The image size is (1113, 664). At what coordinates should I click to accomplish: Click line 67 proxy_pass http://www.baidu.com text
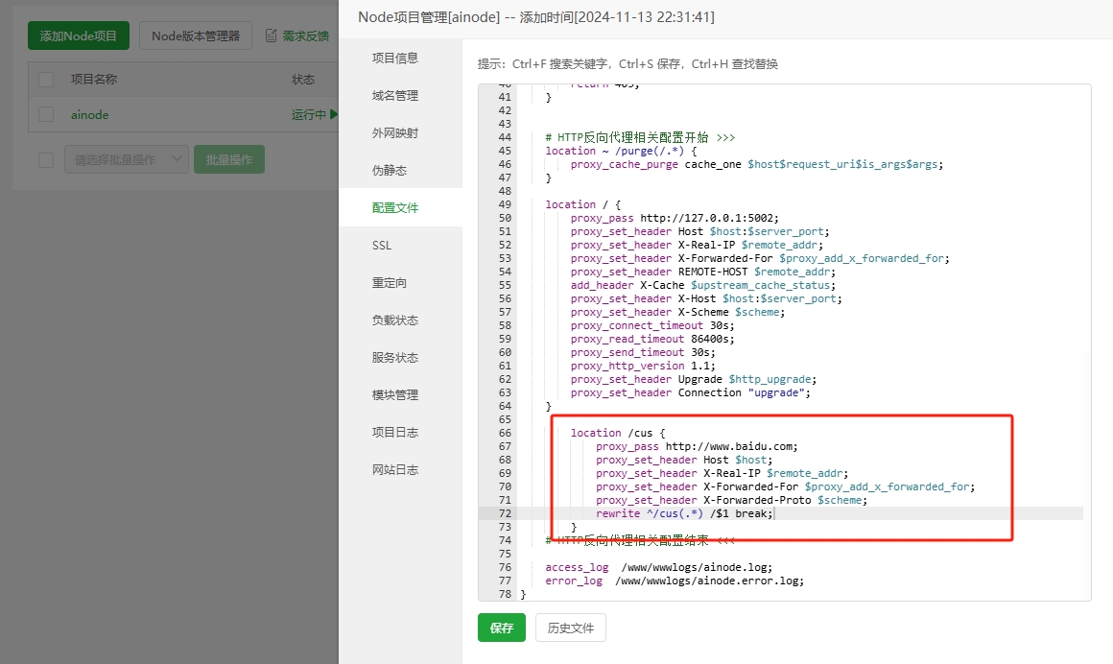(697, 447)
